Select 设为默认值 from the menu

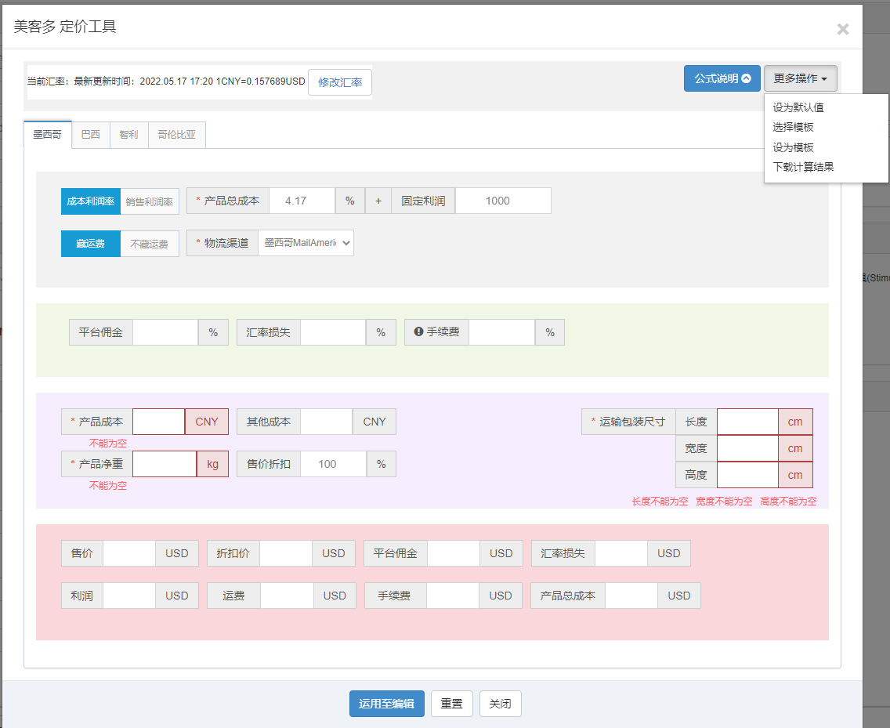pyautogui.click(x=798, y=107)
